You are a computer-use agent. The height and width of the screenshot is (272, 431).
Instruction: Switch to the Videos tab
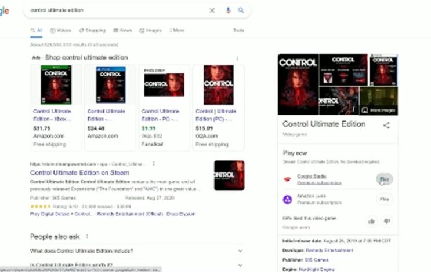60,31
